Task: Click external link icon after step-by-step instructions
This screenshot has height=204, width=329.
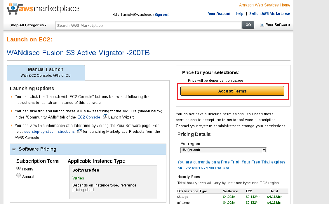Action: point(79,131)
